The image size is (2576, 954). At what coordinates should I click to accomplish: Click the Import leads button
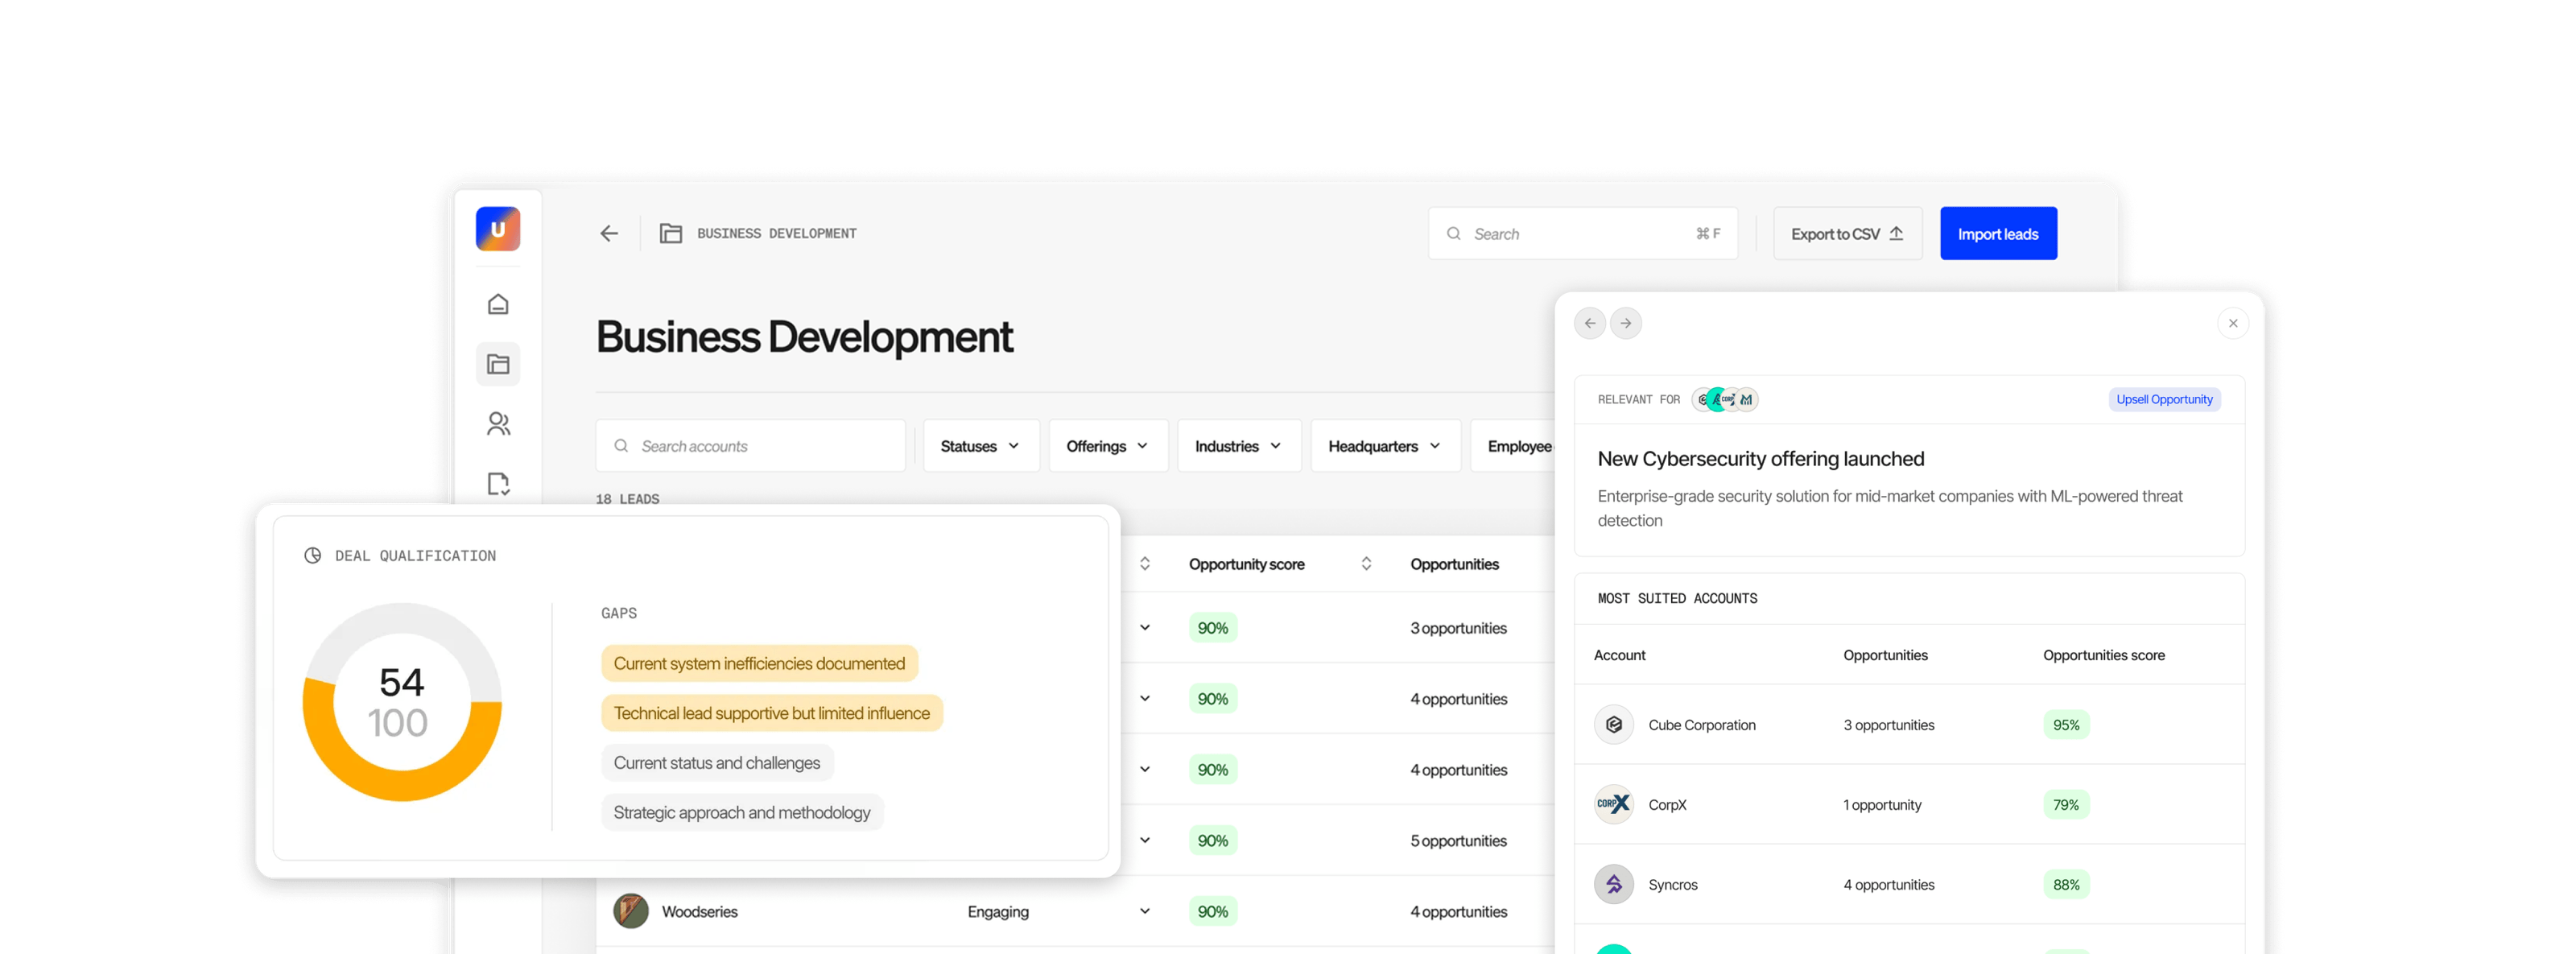(x=1997, y=234)
